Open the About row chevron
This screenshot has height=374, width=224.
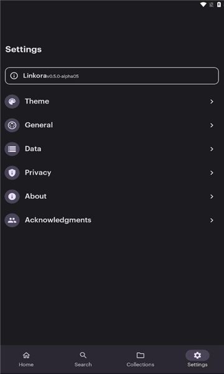tap(212, 196)
